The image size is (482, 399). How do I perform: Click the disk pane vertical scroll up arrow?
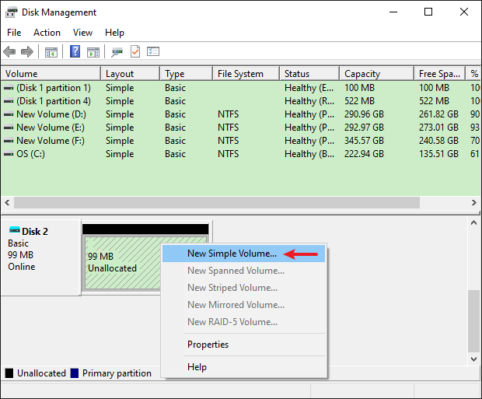474,222
